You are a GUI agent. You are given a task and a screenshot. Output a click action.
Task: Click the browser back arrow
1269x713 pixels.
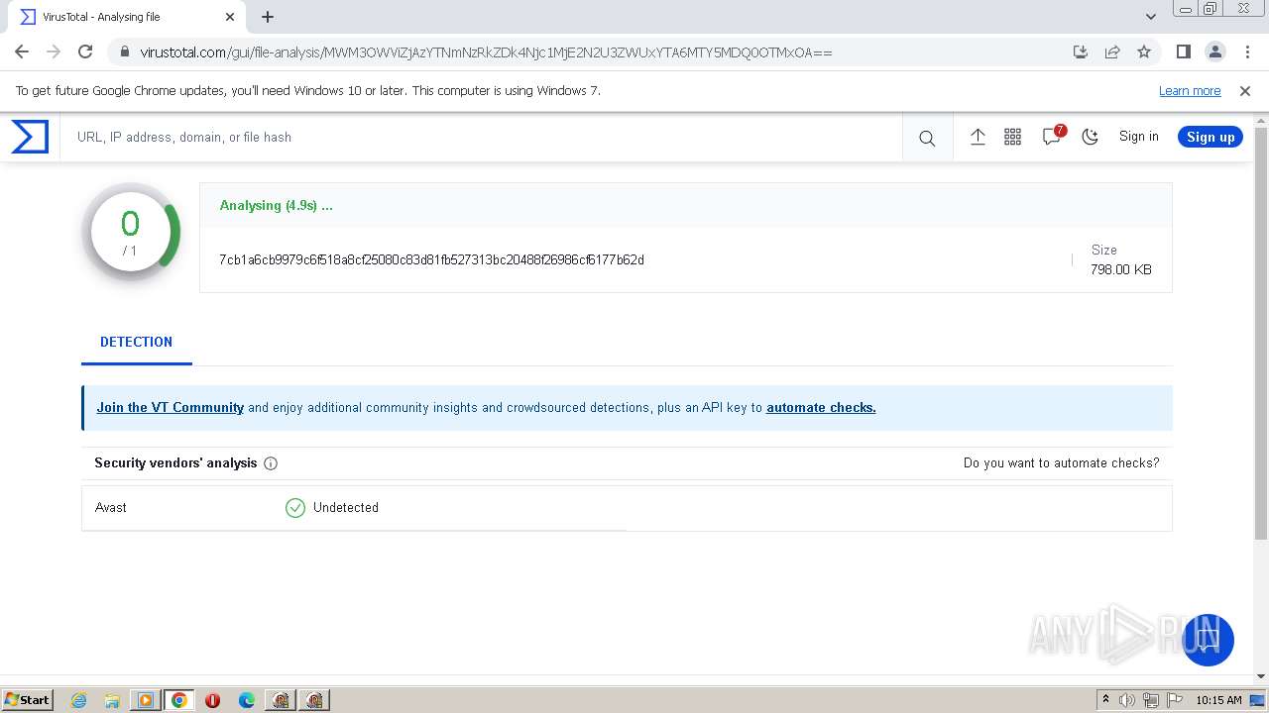pyautogui.click(x=22, y=51)
